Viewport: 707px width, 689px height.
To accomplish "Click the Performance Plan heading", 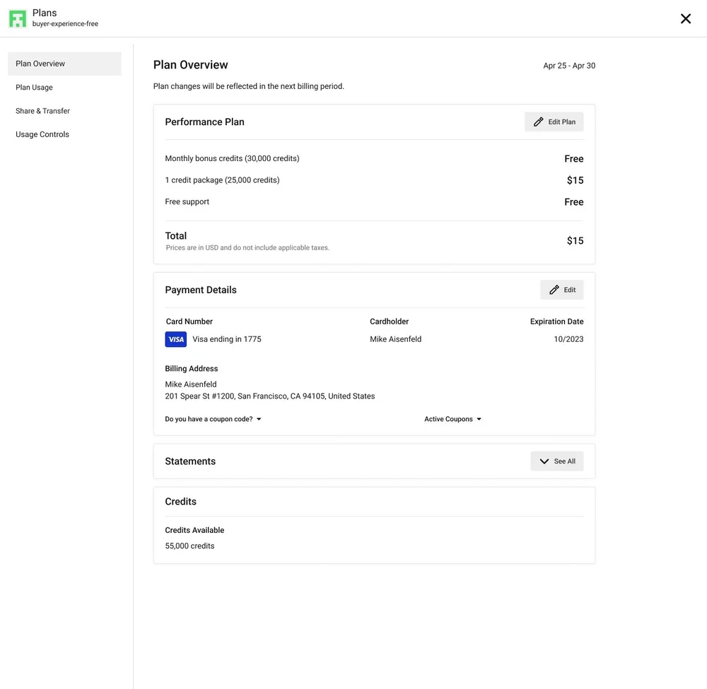I will pyautogui.click(x=204, y=122).
